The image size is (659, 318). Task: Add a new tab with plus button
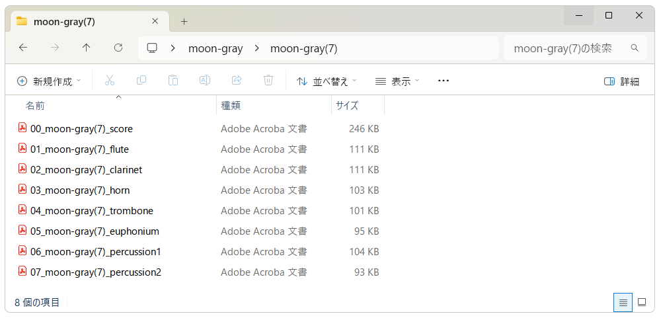pyautogui.click(x=184, y=21)
